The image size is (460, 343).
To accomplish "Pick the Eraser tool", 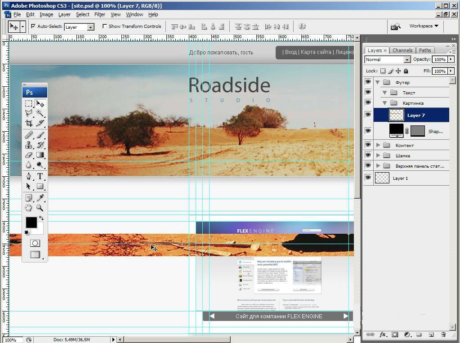I will [29, 155].
